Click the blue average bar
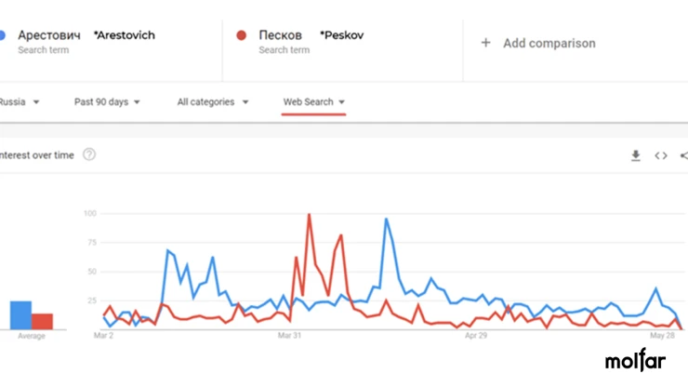 coord(20,315)
